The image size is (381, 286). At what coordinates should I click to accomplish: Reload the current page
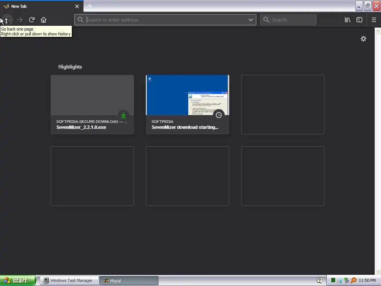click(32, 20)
